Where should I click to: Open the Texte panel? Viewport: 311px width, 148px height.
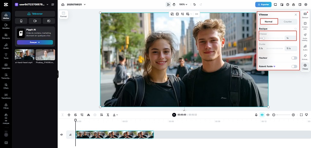click(6, 56)
